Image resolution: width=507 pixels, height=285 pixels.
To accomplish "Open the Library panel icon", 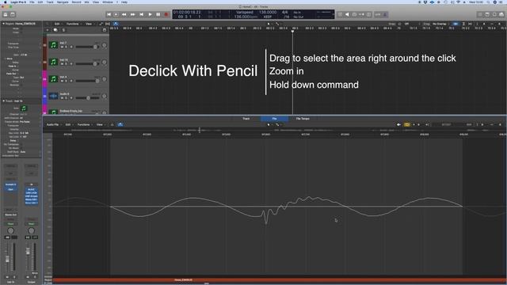I will coord(6,14).
